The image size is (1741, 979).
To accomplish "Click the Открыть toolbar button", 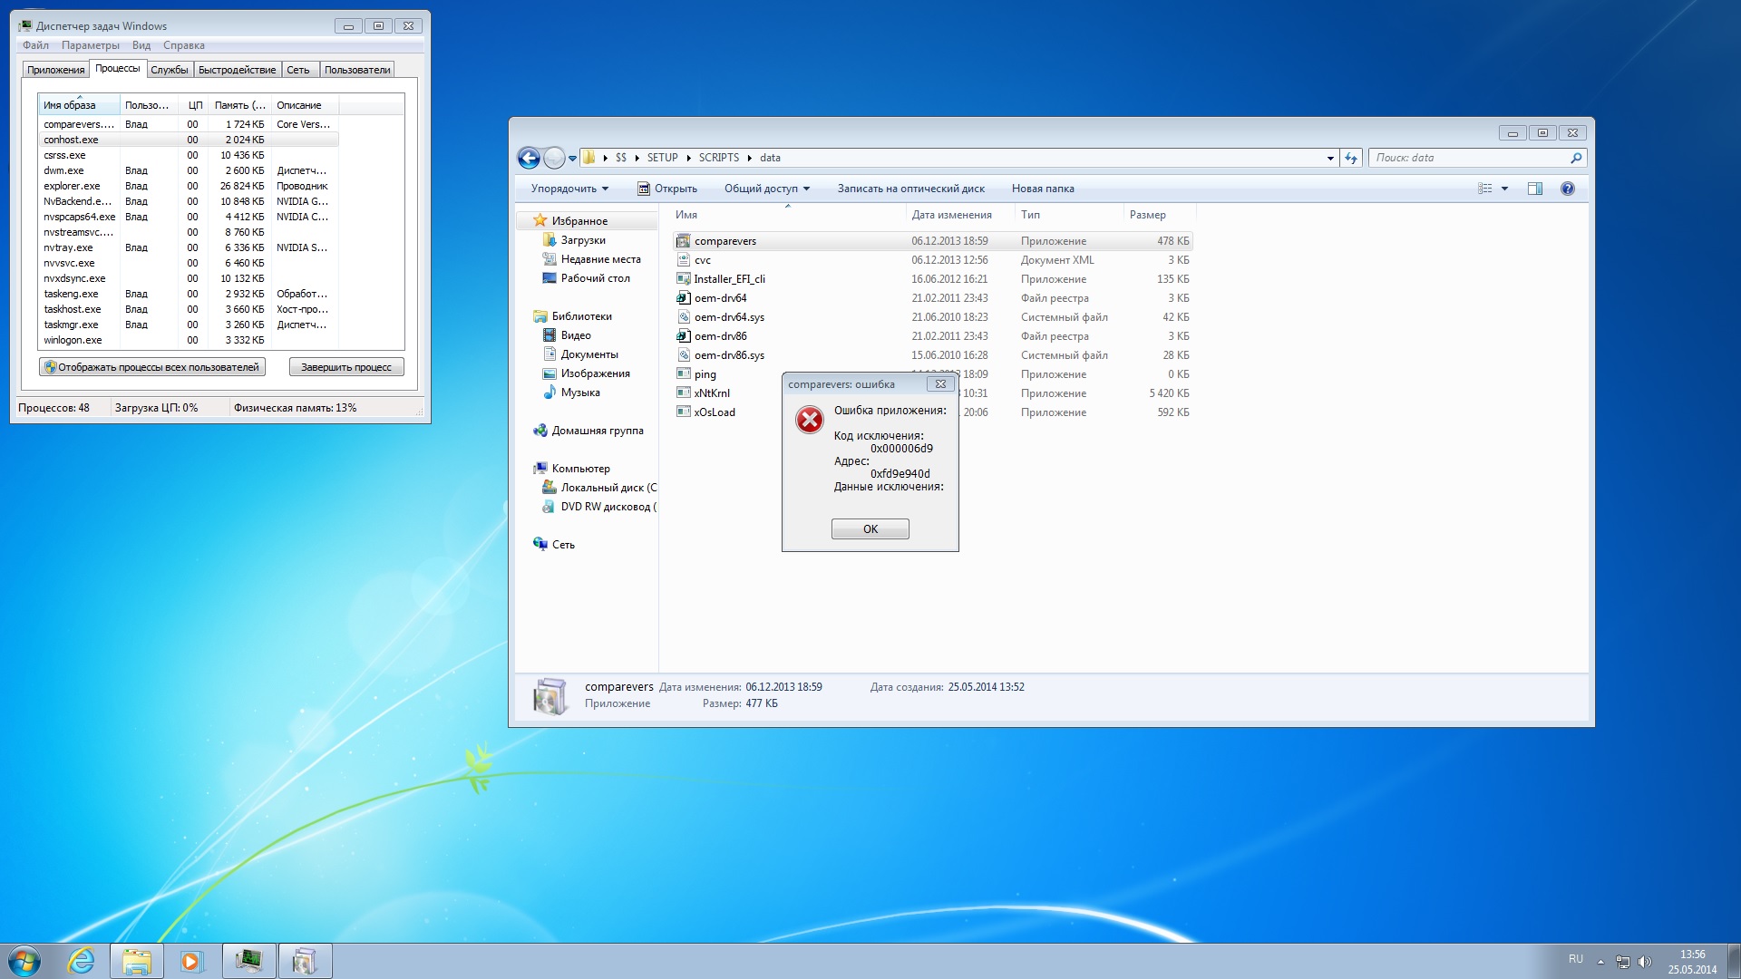I will tap(667, 189).
